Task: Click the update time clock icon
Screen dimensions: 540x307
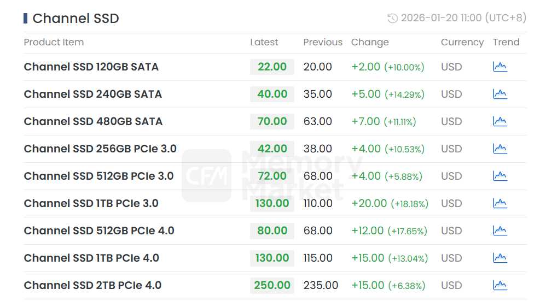Action: (392, 19)
